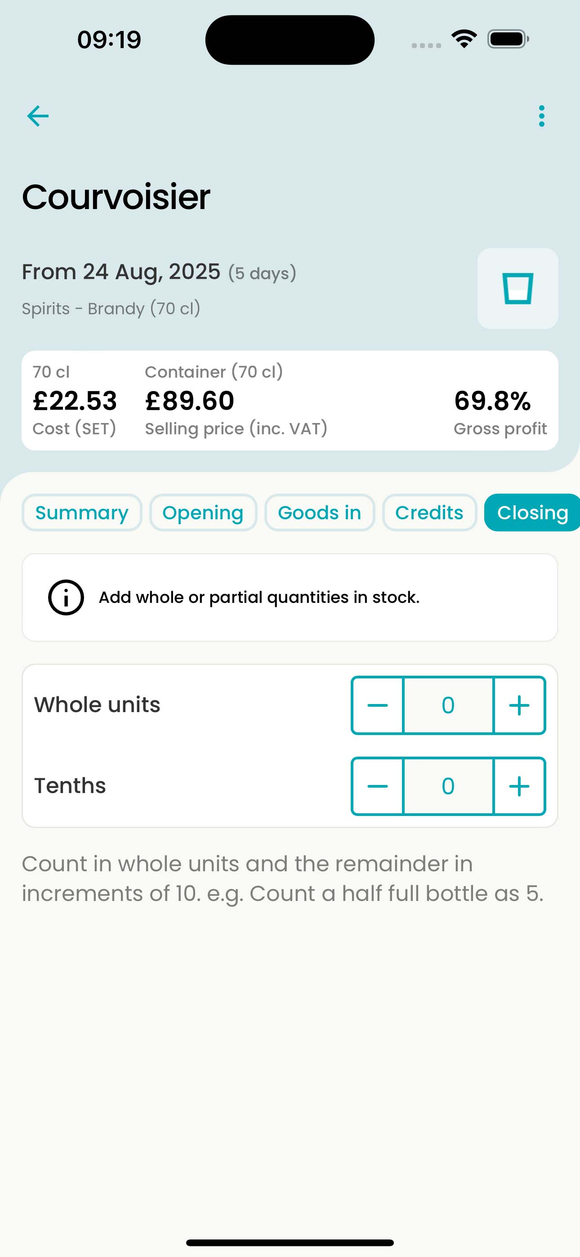580x1257 pixels.
Task: Select the Credits tab
Action: [x=429, y=513]
